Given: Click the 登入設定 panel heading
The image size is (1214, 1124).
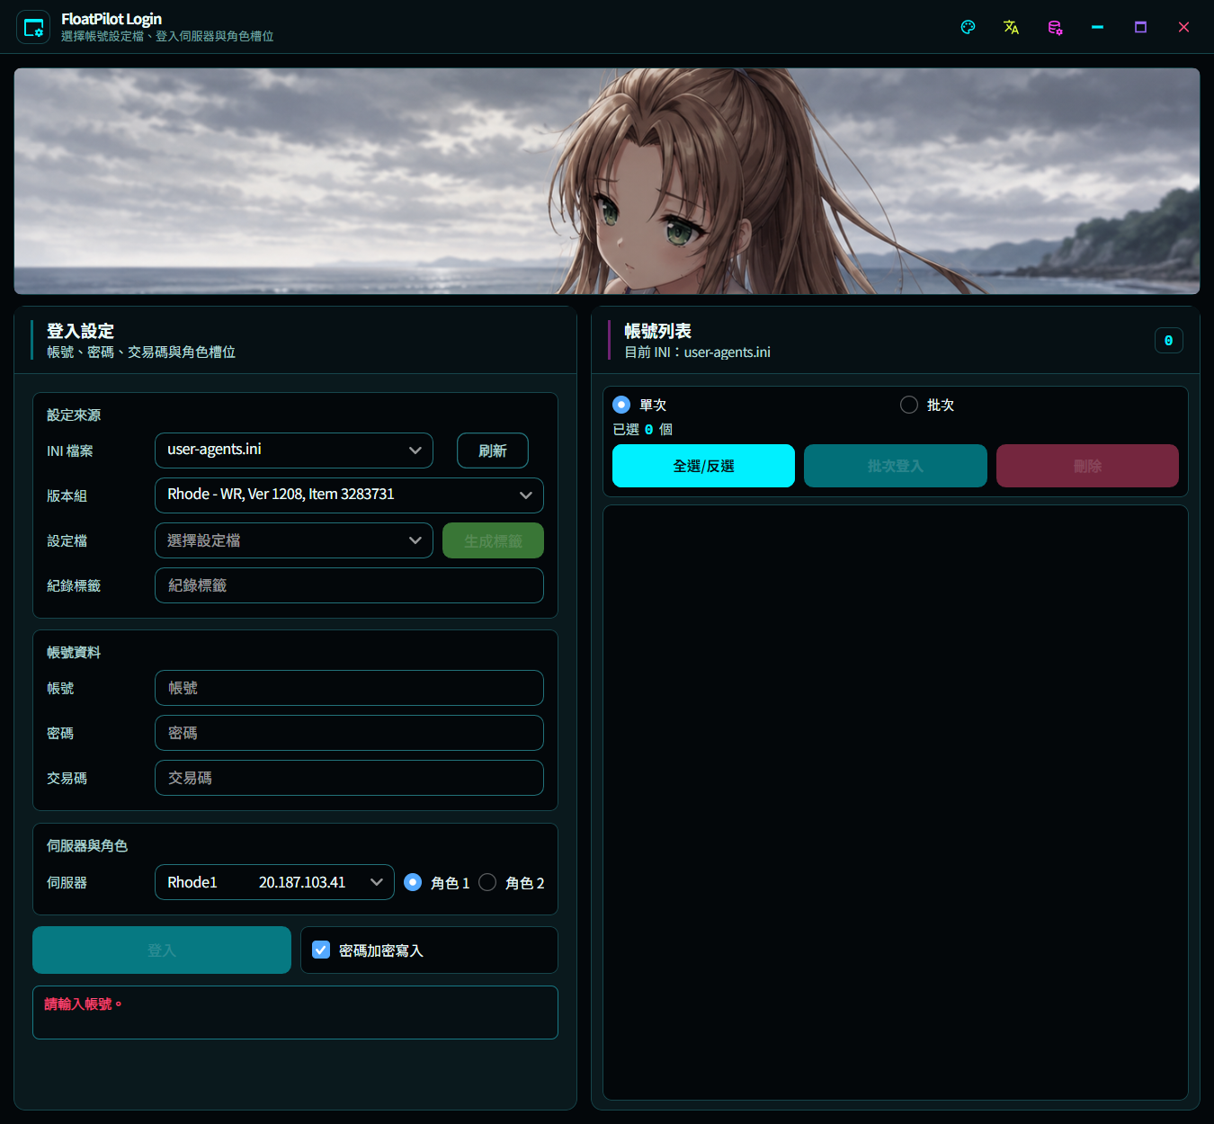Looking at the screenshot, I should pyautogui.click(x=81, y=331).
